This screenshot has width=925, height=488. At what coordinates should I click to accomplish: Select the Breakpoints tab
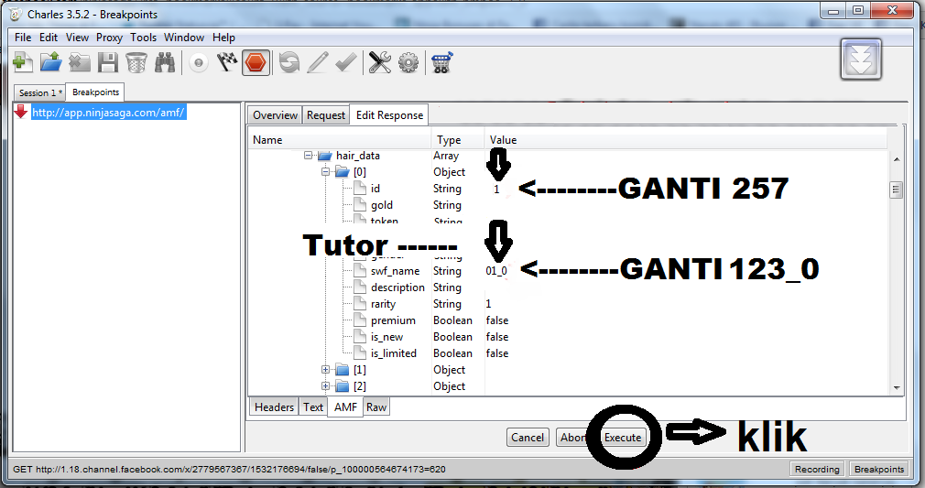pos(95,92)
